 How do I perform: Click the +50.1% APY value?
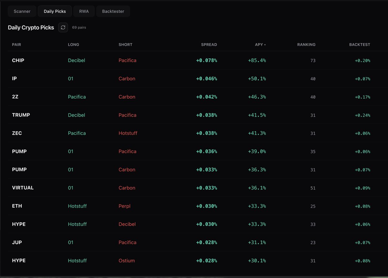257,78
